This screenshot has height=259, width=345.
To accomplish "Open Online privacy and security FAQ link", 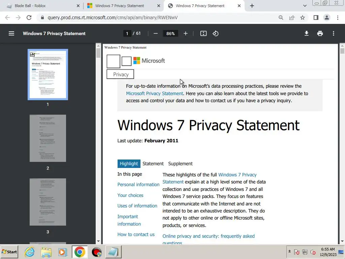I will pyautogui.click(x=208, y=239).
